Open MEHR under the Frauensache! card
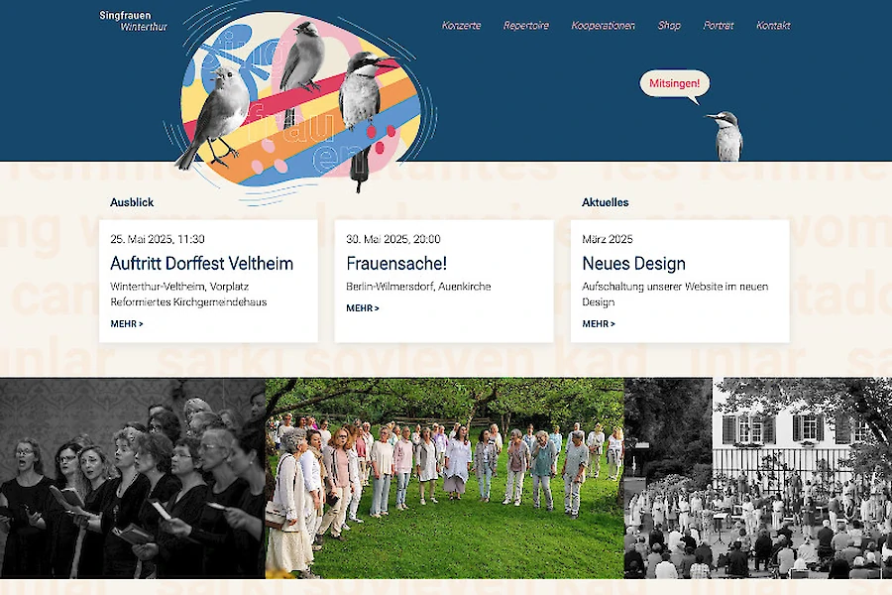 point(363,308)
